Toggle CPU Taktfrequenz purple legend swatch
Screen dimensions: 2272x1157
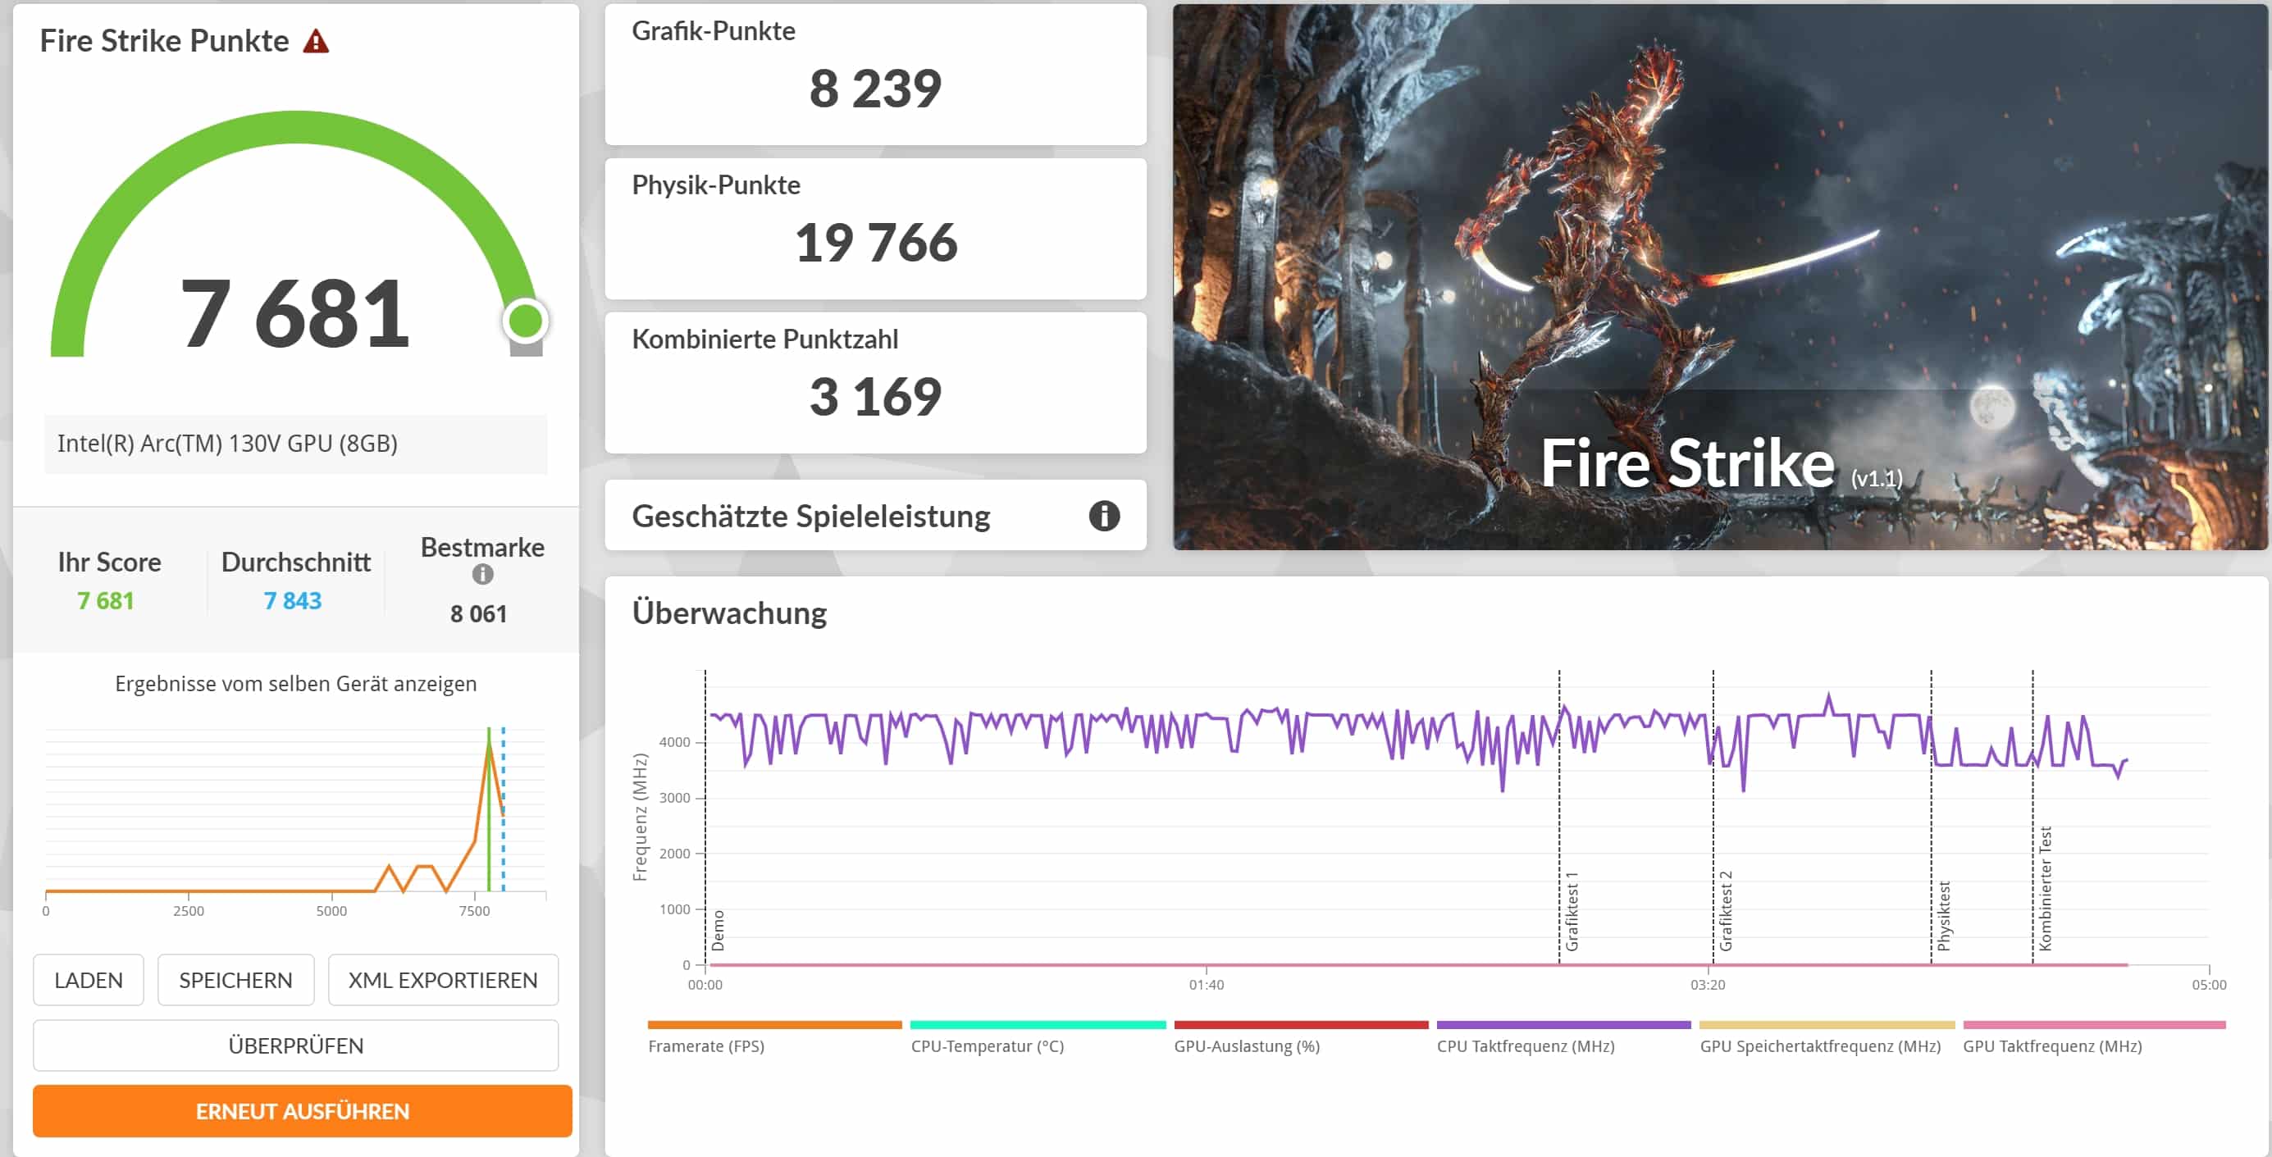tap(1563, 1025)
